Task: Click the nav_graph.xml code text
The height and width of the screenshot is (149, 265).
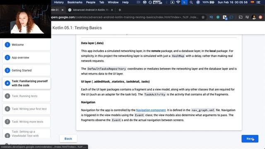Action: click(203, 110)
